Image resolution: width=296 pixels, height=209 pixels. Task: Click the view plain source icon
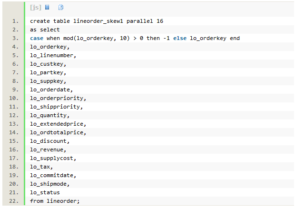pos(47,8)
